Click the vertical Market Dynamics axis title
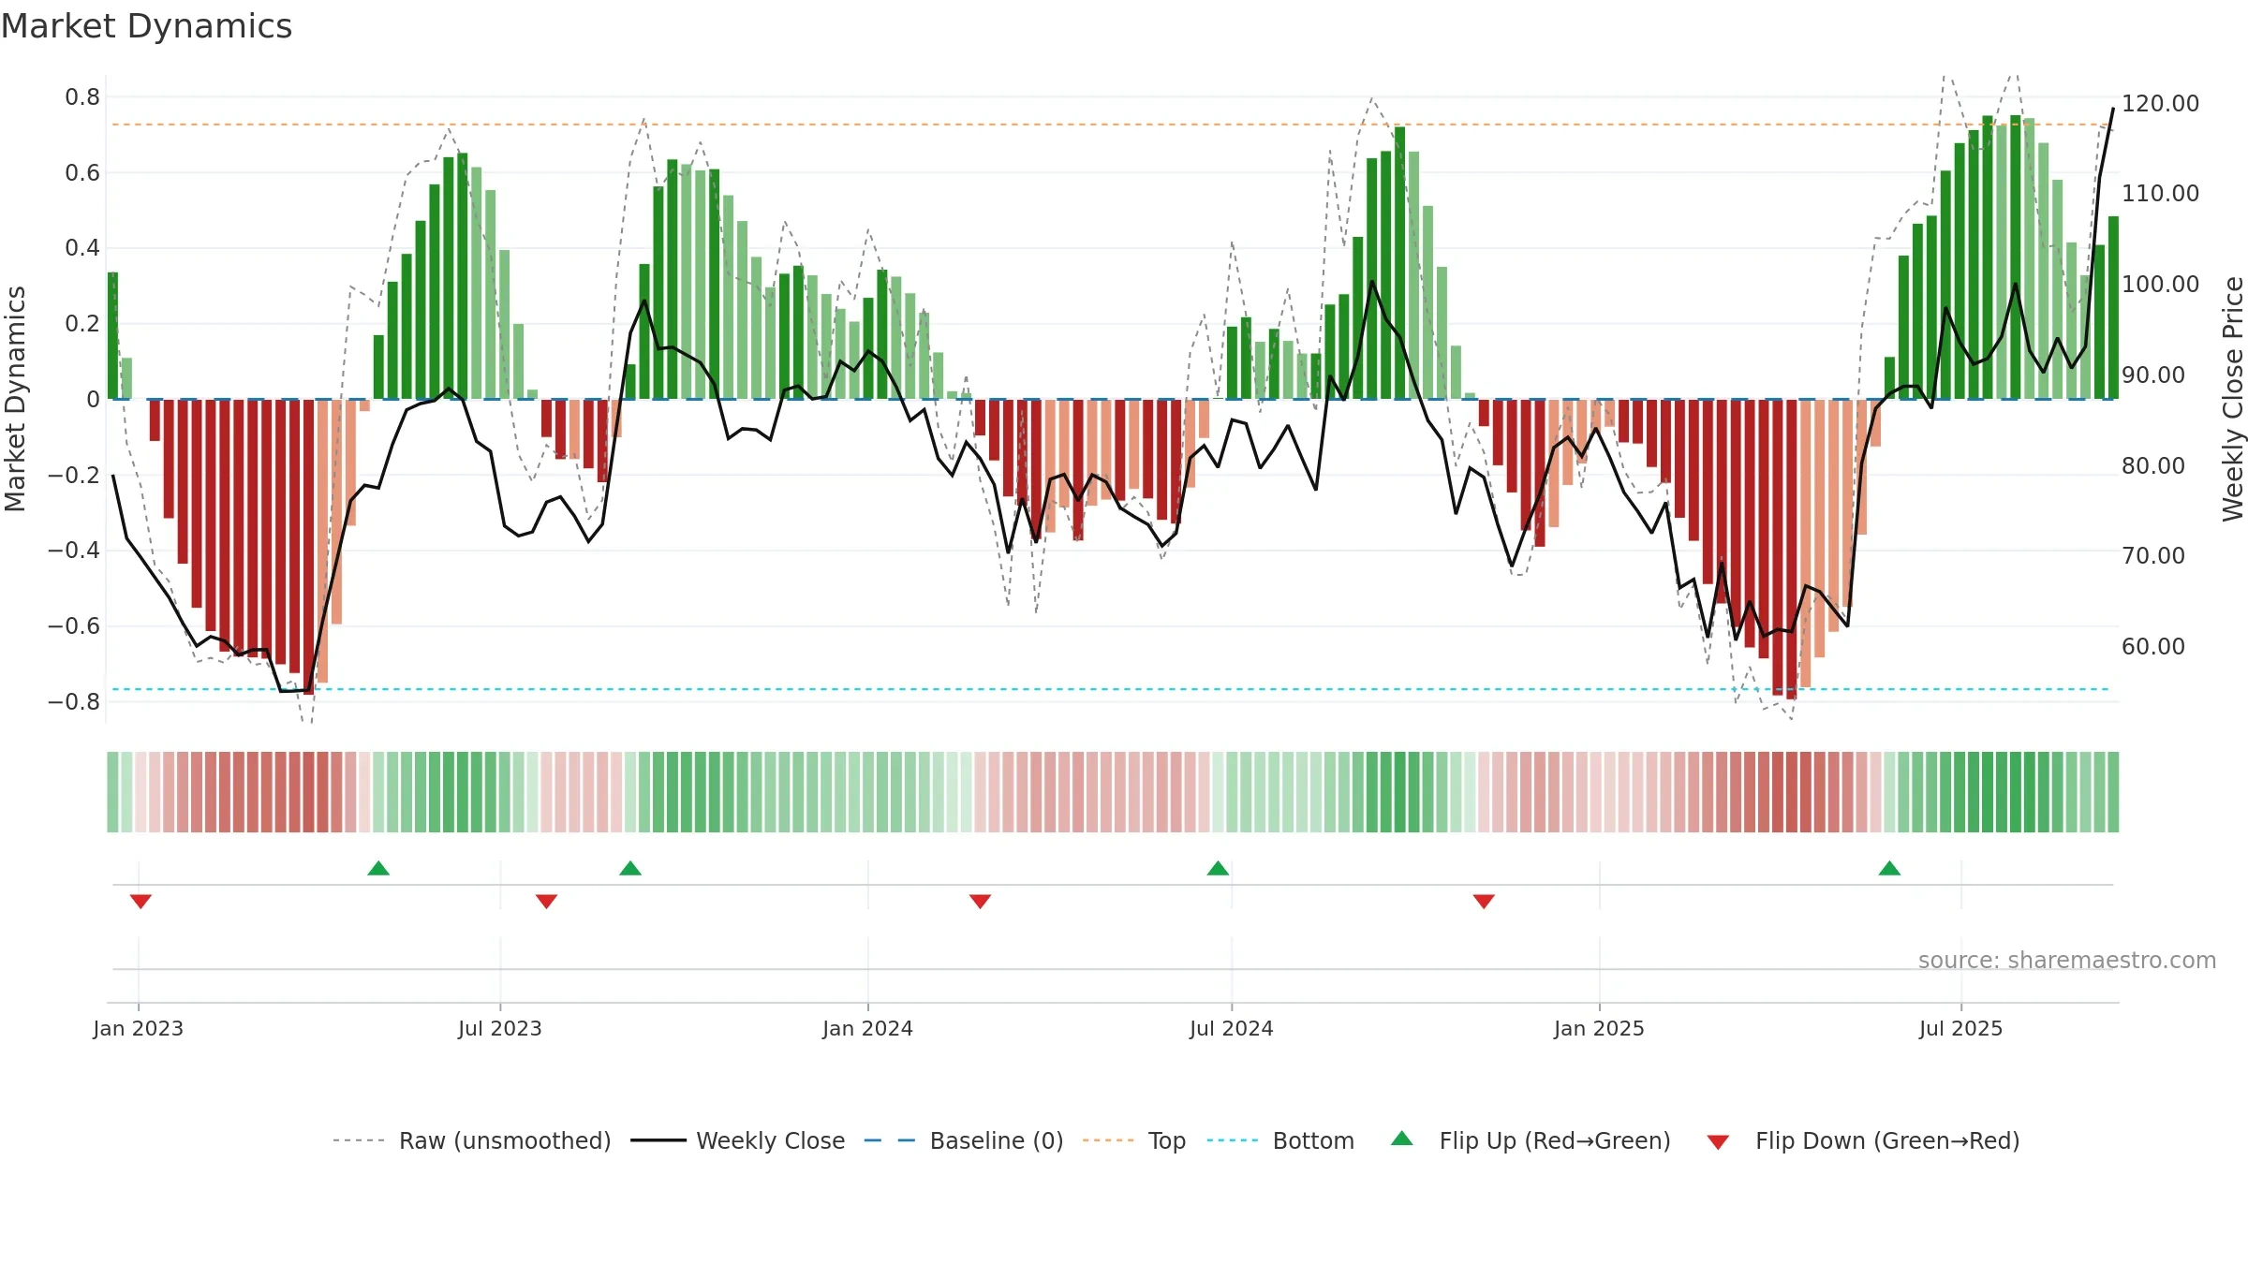The height and width of the screenshot is (1264, 2248). click(15, 399)
